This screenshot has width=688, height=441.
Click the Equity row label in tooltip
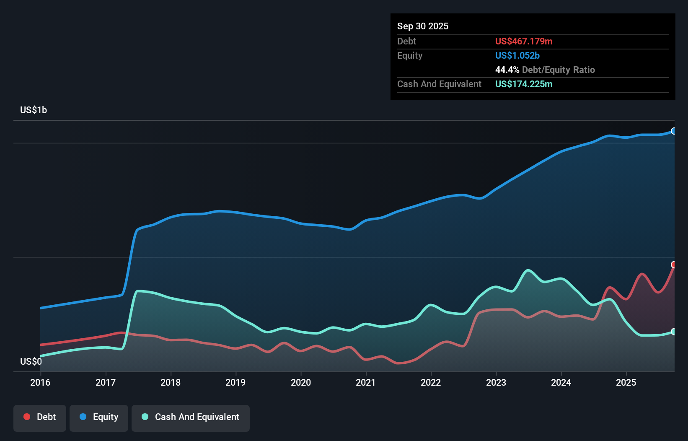click(x=410, y=55)
